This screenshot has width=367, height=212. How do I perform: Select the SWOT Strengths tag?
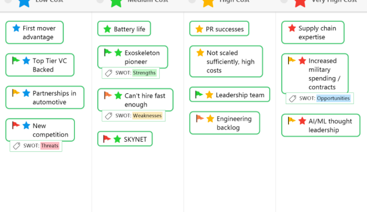[144, 73]
